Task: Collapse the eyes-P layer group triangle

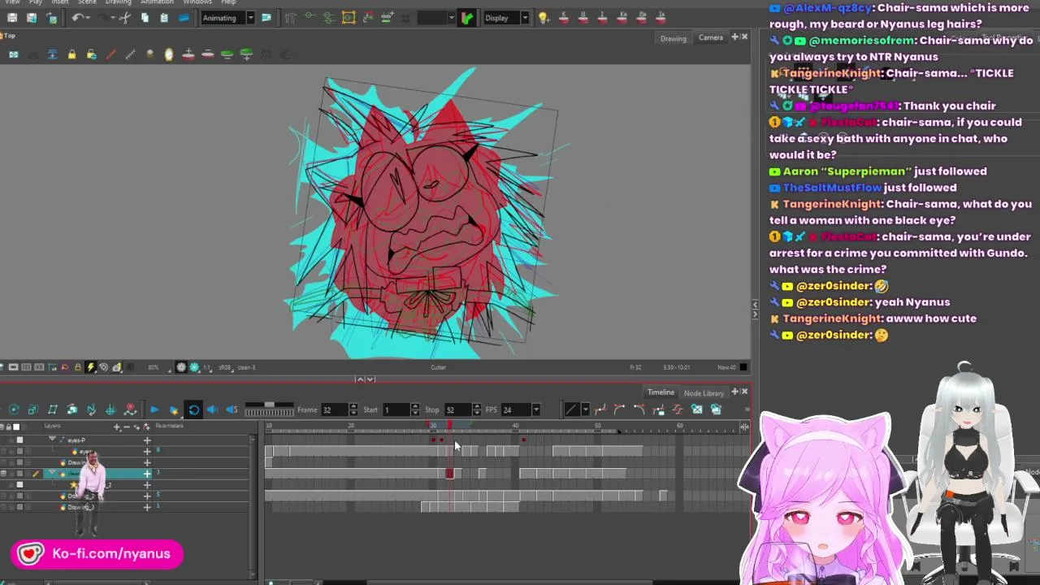Action: pyautogui.click(x=53, y=440)
